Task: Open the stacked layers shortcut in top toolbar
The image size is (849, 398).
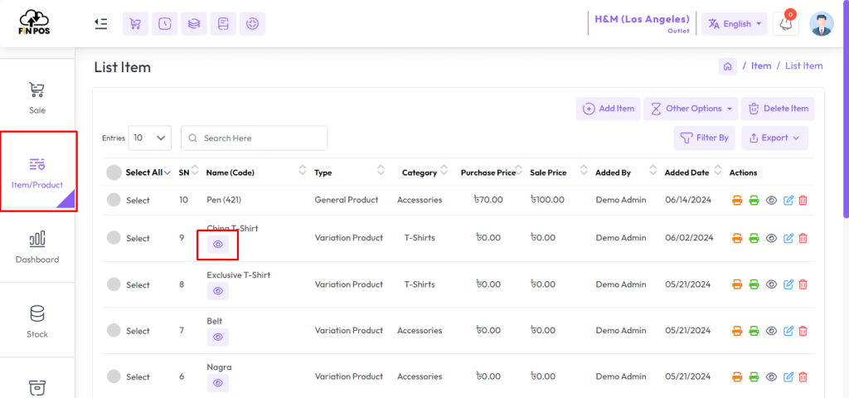Action: click(x=194, y=24)
